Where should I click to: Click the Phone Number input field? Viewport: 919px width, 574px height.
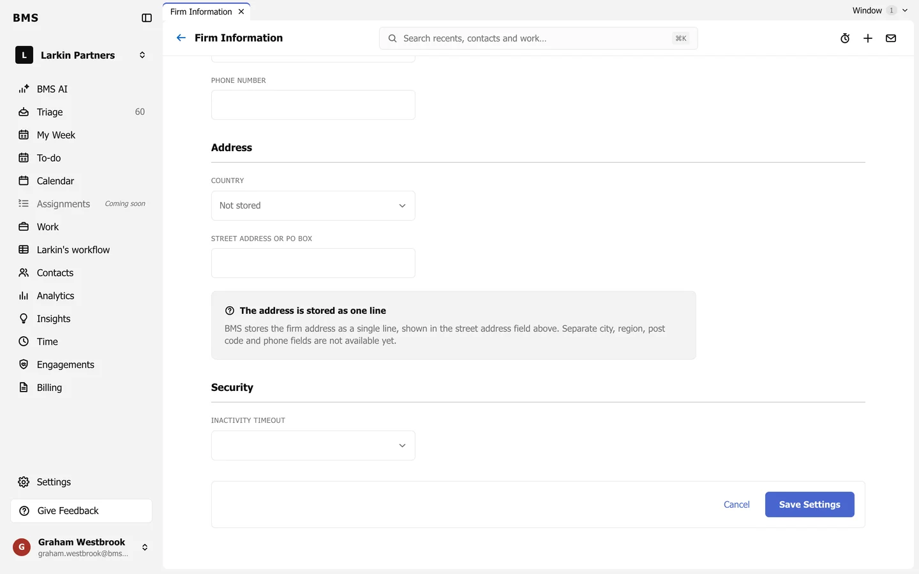[313, 105]
